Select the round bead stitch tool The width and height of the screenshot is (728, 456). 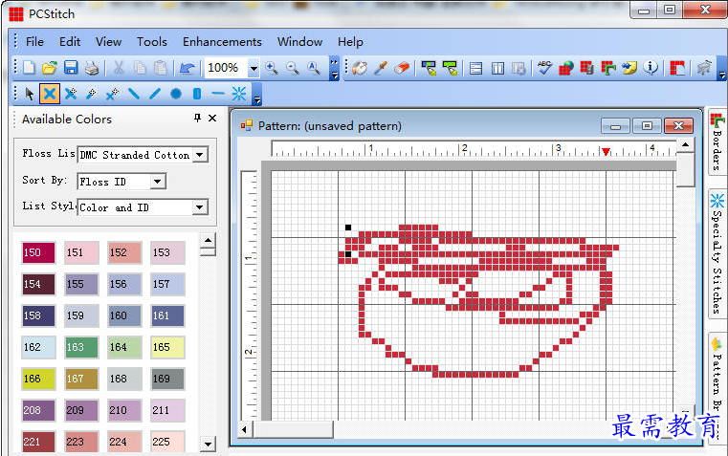tap(175, 95)
